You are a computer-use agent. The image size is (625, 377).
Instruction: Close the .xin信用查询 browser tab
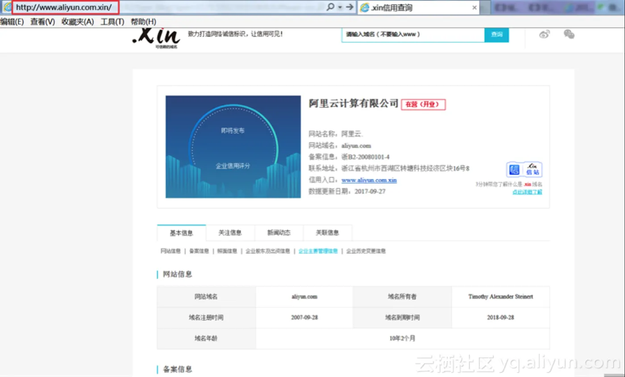click(474, 8)
